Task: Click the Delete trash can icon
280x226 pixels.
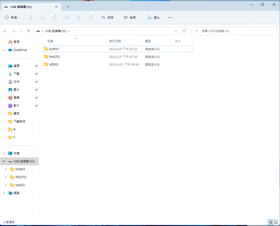Action: click(x=91, y=17)
